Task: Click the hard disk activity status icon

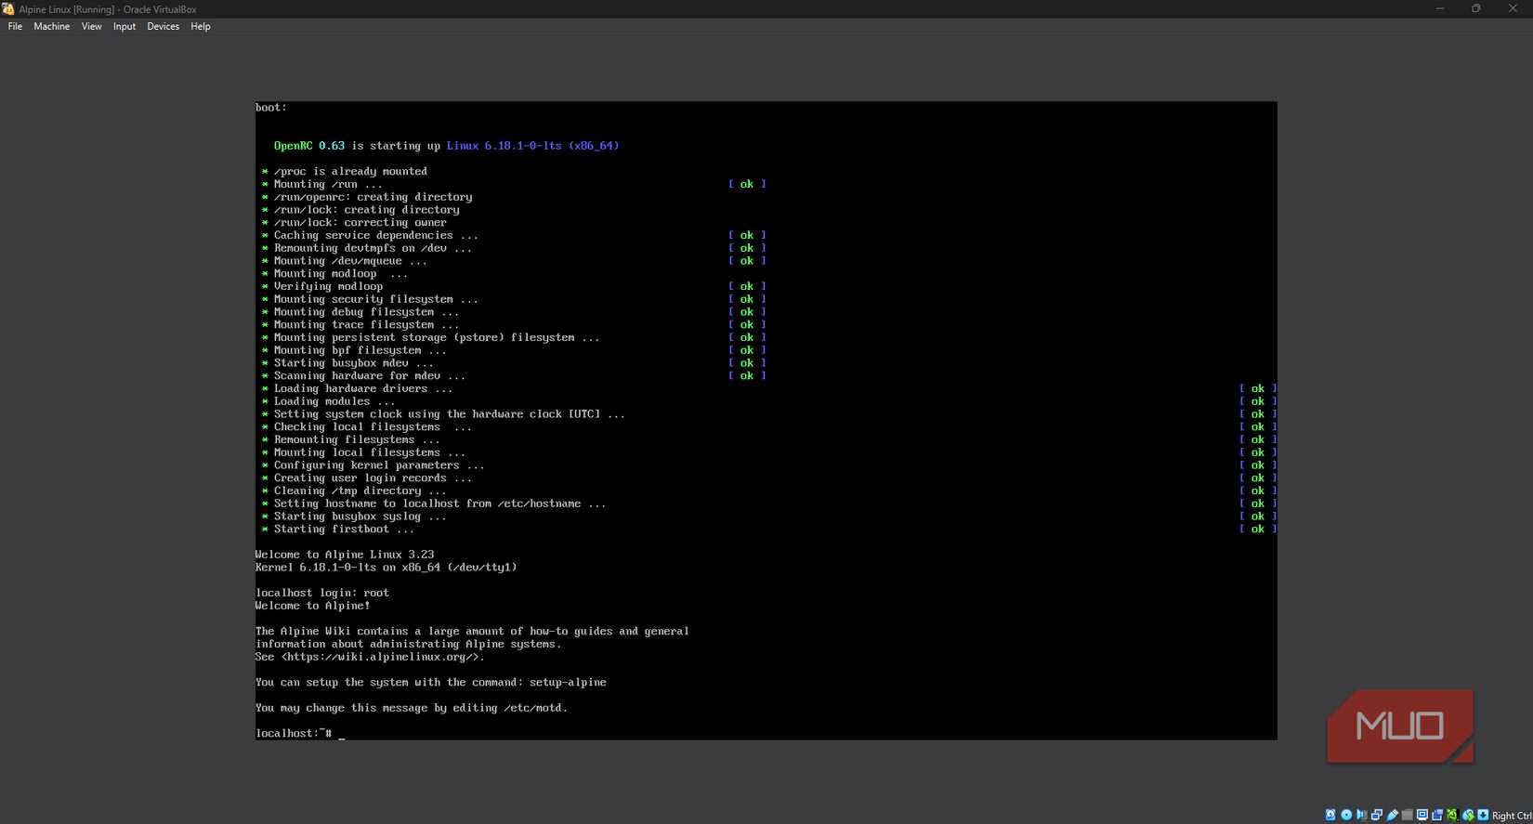Action: (1330, 815)
